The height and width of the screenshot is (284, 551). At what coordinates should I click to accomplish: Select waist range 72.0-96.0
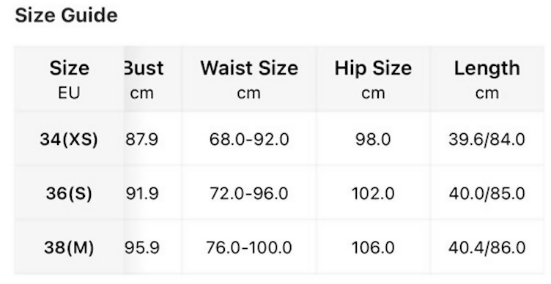click(x=249, y=193)
